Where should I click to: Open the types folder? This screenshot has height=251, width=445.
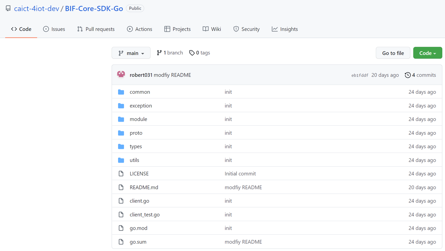pos(136,146)
